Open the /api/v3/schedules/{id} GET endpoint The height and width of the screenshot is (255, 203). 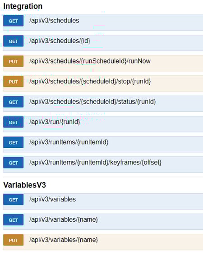(x=103, y=43)
